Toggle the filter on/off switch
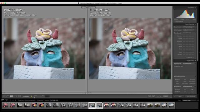Image resolution: width=200 pixels, height=112 pixels. [x=198, y=100]
